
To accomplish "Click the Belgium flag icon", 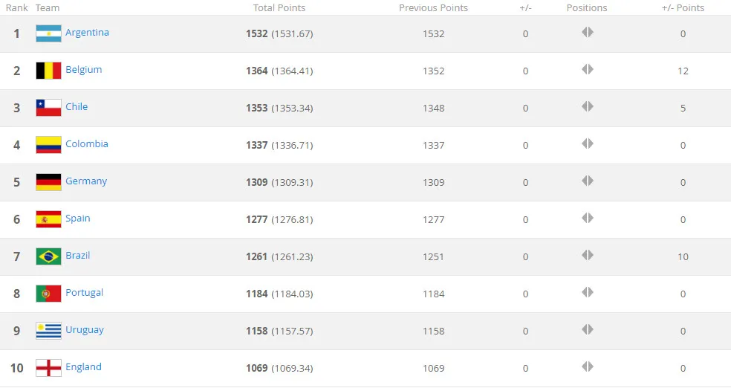I will [48, 71].
